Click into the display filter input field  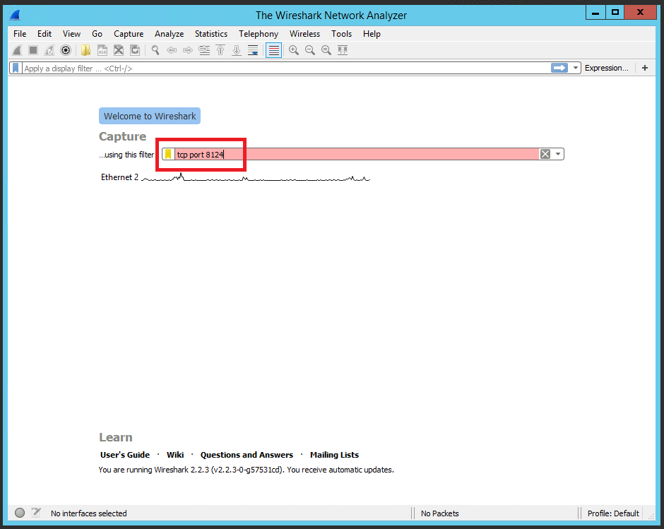[283, 68]
